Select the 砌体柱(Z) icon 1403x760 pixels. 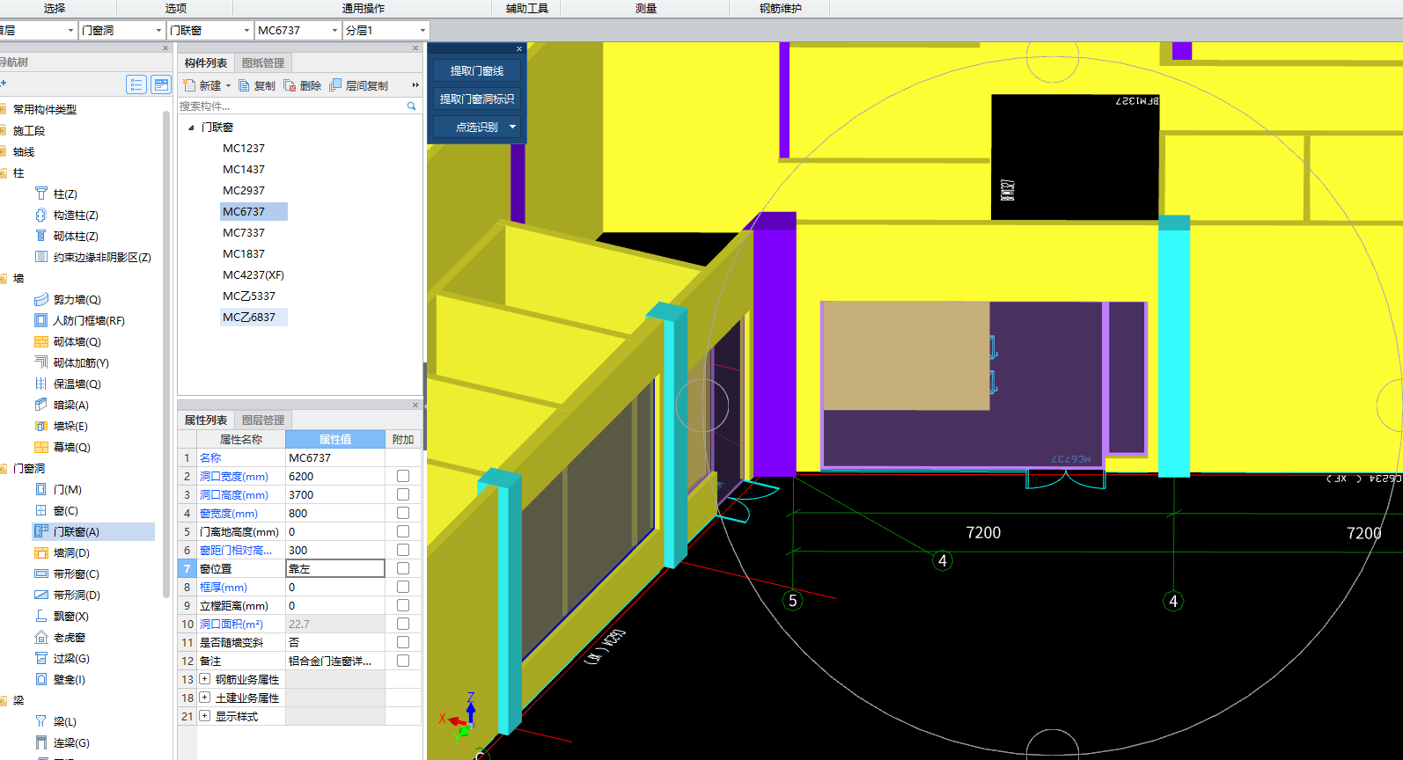(x=40, y=236)
